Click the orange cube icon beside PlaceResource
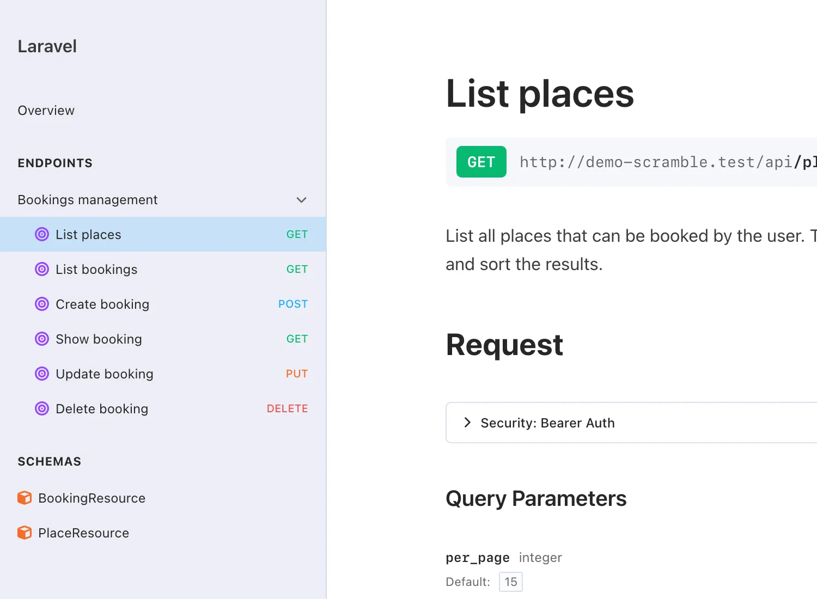The width and height of the screenshot is (817, 599). coord(25,533)
